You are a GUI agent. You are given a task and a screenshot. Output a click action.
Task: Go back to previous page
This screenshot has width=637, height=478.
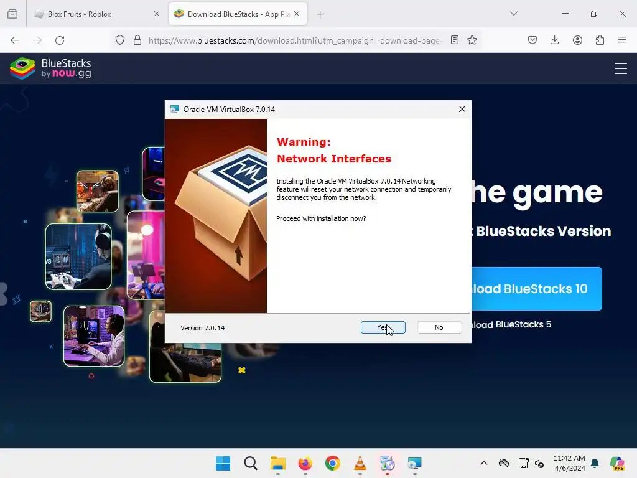(x=15, y=40)
